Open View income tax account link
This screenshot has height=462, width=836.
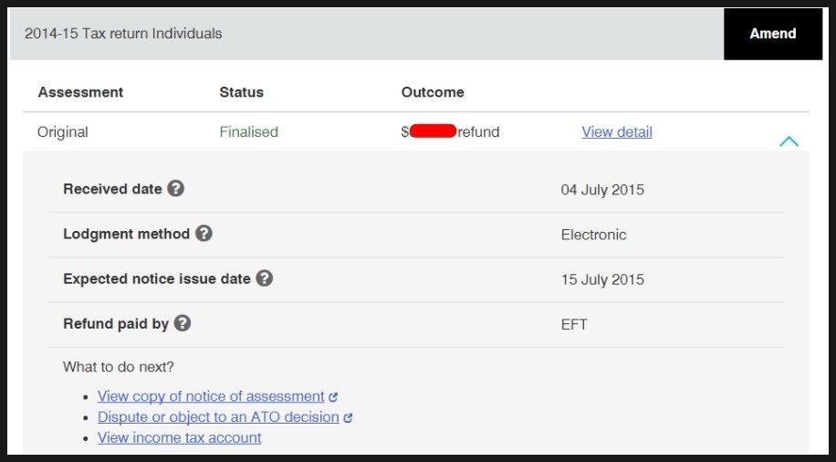click(179, 438)
